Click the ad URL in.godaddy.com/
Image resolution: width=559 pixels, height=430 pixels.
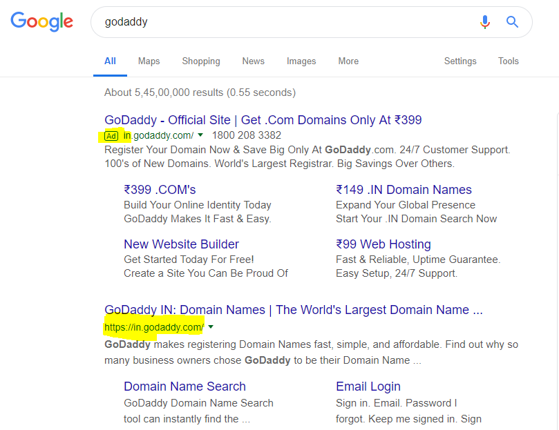158,135
